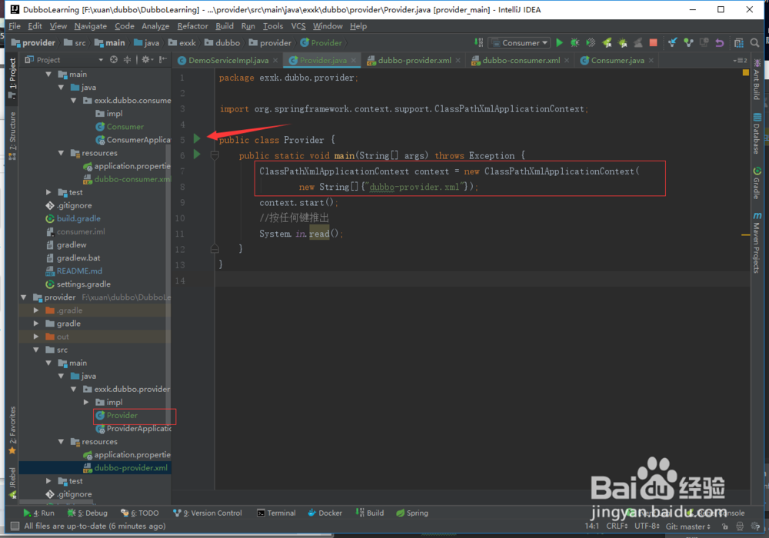
Task: Click the scroll from source target icon in Project panel
Action: [114, 59]
